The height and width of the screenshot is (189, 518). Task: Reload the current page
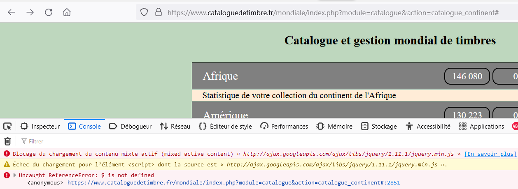[49, 12]
